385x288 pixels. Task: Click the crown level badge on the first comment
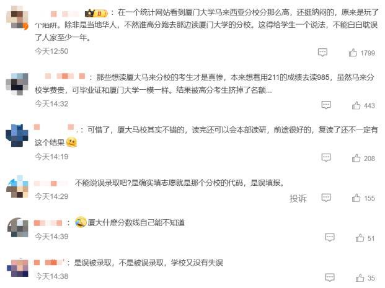tap(96, 13)
